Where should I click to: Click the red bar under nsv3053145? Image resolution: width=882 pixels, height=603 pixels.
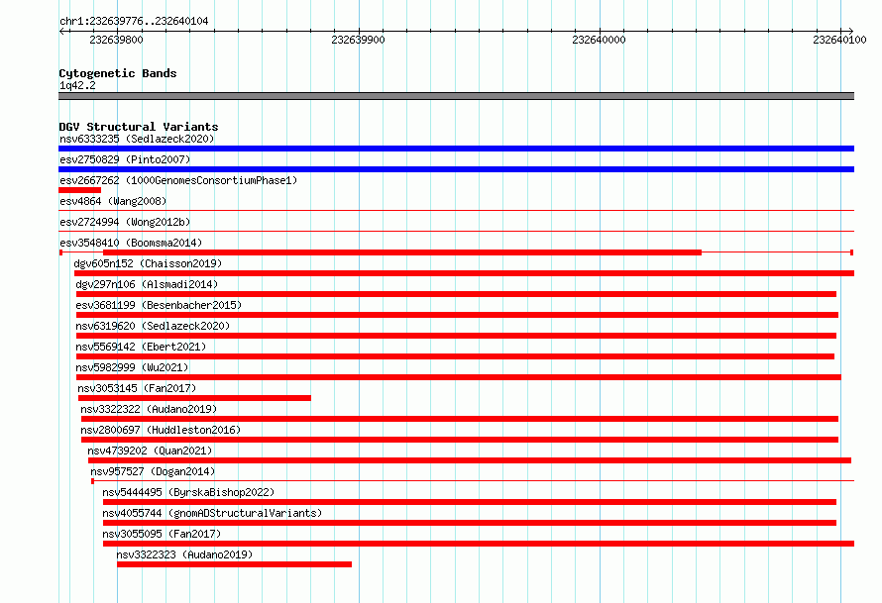click(x=194, y=398)
